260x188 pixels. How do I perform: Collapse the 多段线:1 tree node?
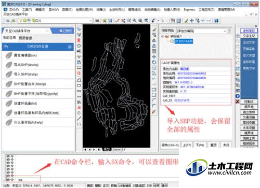coord(162,36)
